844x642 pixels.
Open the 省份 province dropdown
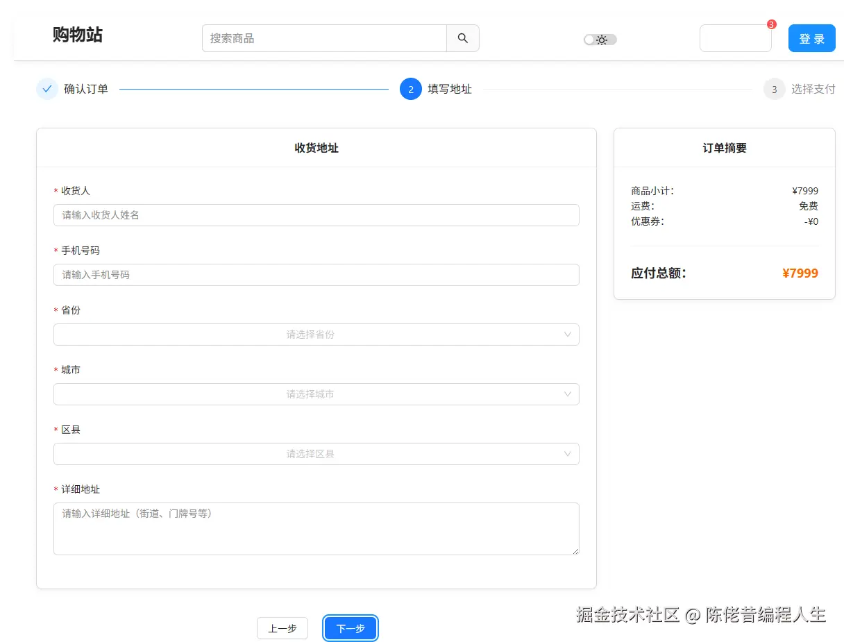(x=316, y=335)
